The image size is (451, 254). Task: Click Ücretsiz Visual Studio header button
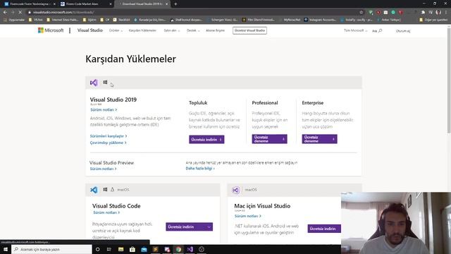click(x=249, y=30)
